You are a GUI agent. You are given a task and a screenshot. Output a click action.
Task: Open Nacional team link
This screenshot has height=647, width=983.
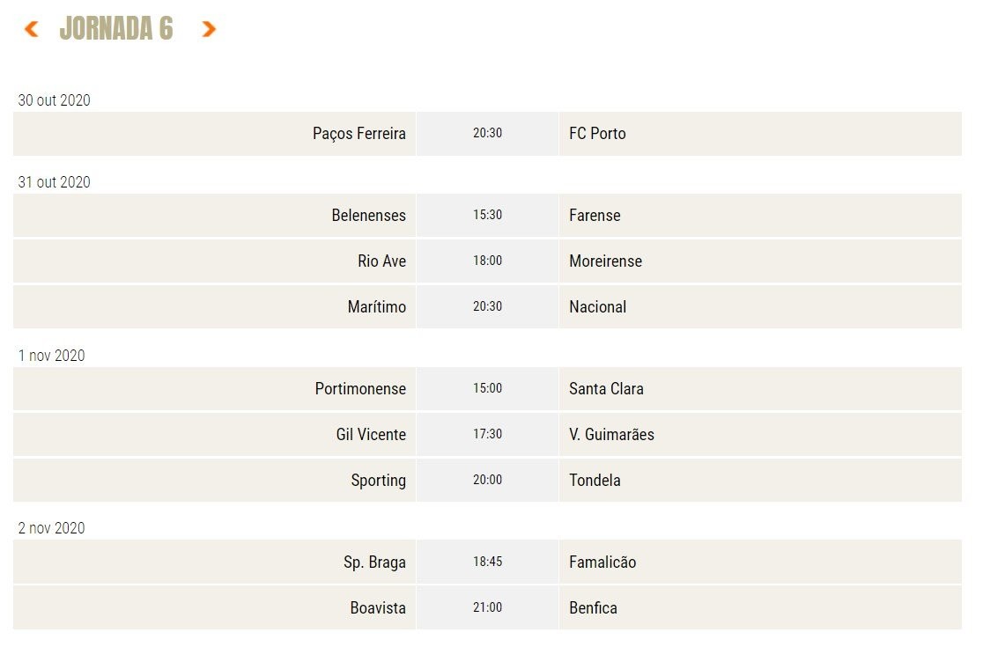pyautogui.click(x=597, y=307)
